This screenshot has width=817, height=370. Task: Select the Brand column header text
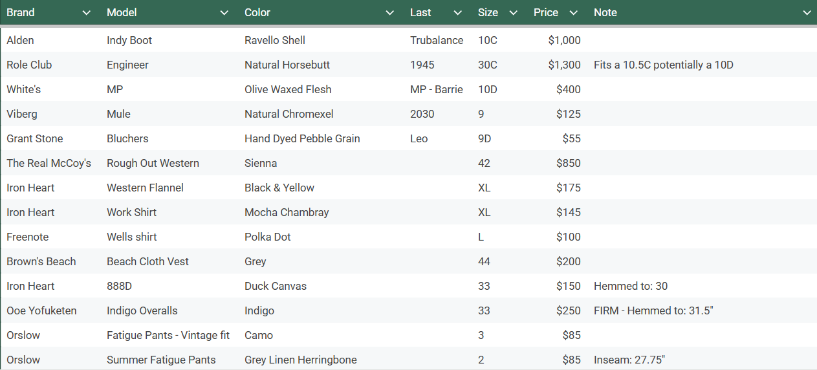(21, 13)
